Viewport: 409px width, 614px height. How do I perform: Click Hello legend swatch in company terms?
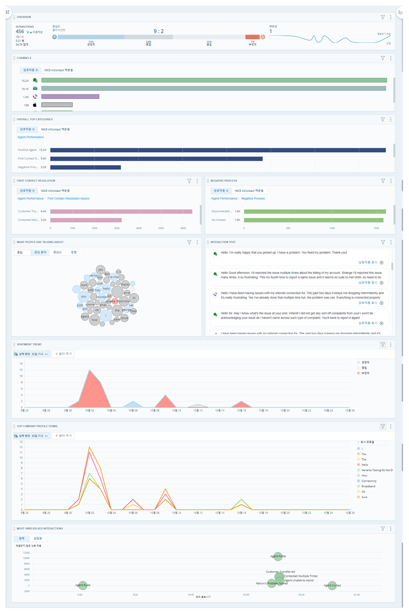pos(359,465)
